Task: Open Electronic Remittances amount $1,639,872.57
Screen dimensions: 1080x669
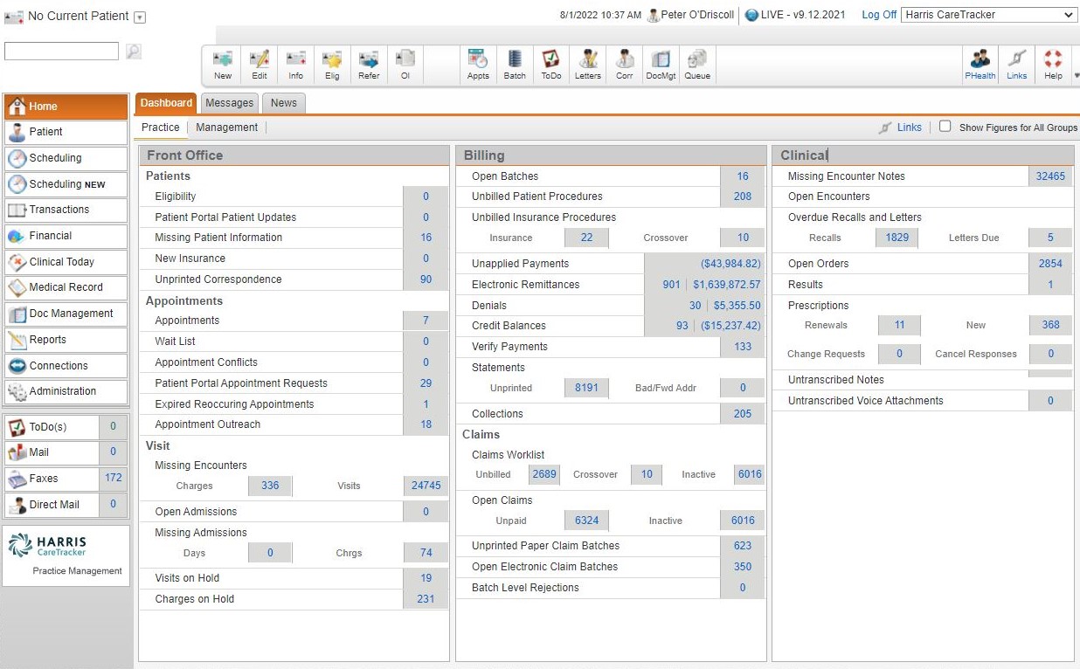Action: 727,285
